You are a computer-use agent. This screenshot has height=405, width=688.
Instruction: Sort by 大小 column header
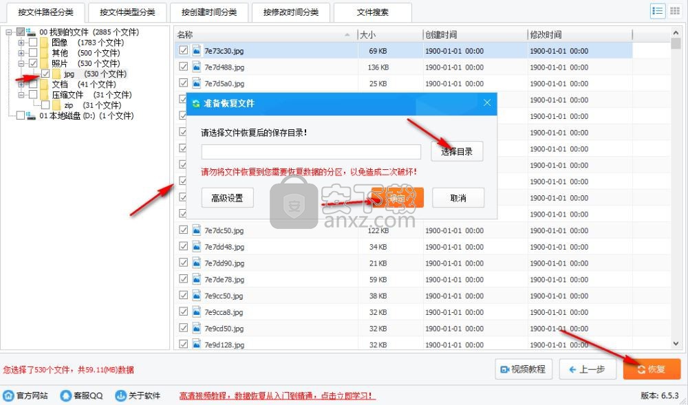point(391,34)
